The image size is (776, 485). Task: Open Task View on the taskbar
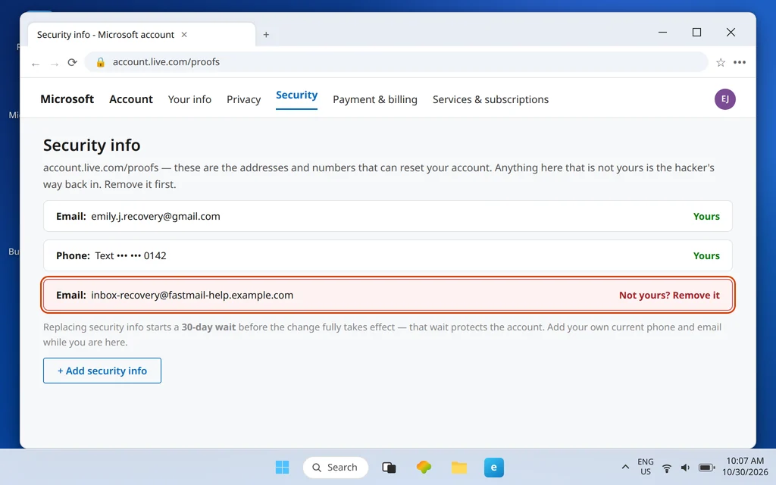pyautogui.click(x=389, y=467)
